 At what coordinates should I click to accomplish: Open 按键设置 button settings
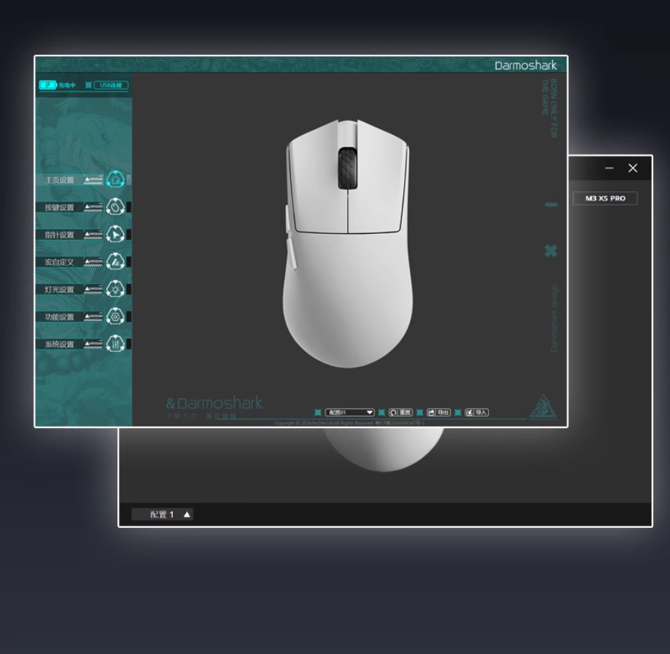[x=83, y=207]
